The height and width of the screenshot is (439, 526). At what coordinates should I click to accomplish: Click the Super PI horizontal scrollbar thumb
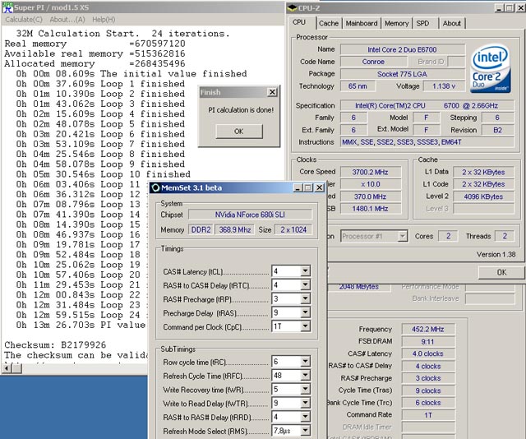(x=17, y=368)
